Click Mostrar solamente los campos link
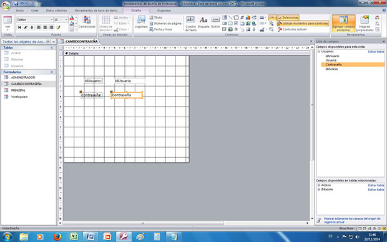Viewport: 387px width, 242px height. [352, 220]
